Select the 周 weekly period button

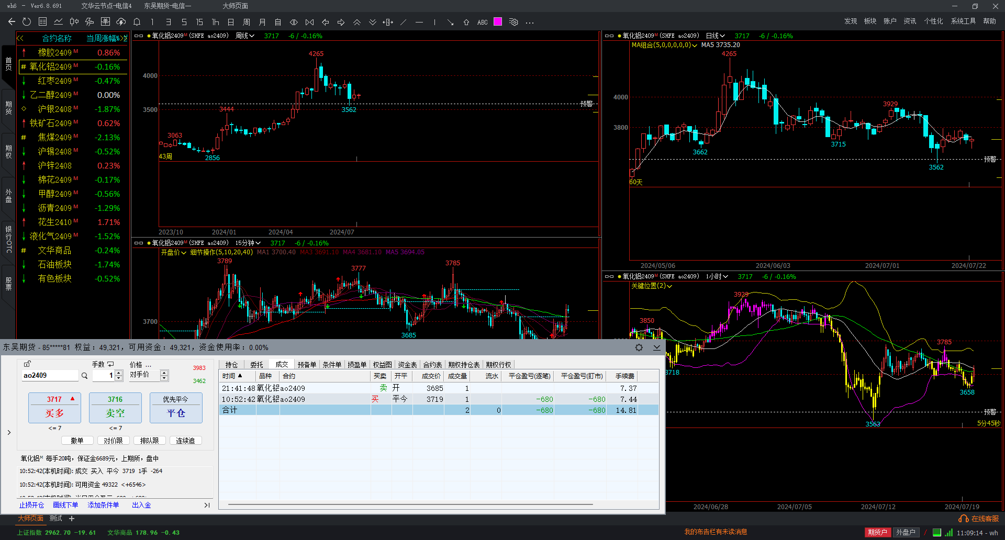click(x=247, y=22)
